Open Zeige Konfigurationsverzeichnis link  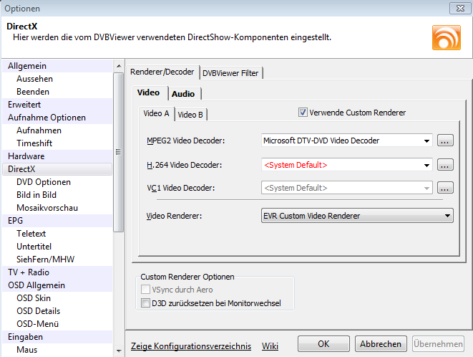click(x=191, y=346)
